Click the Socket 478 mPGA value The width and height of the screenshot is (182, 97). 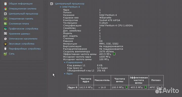(x=109, y=20)
